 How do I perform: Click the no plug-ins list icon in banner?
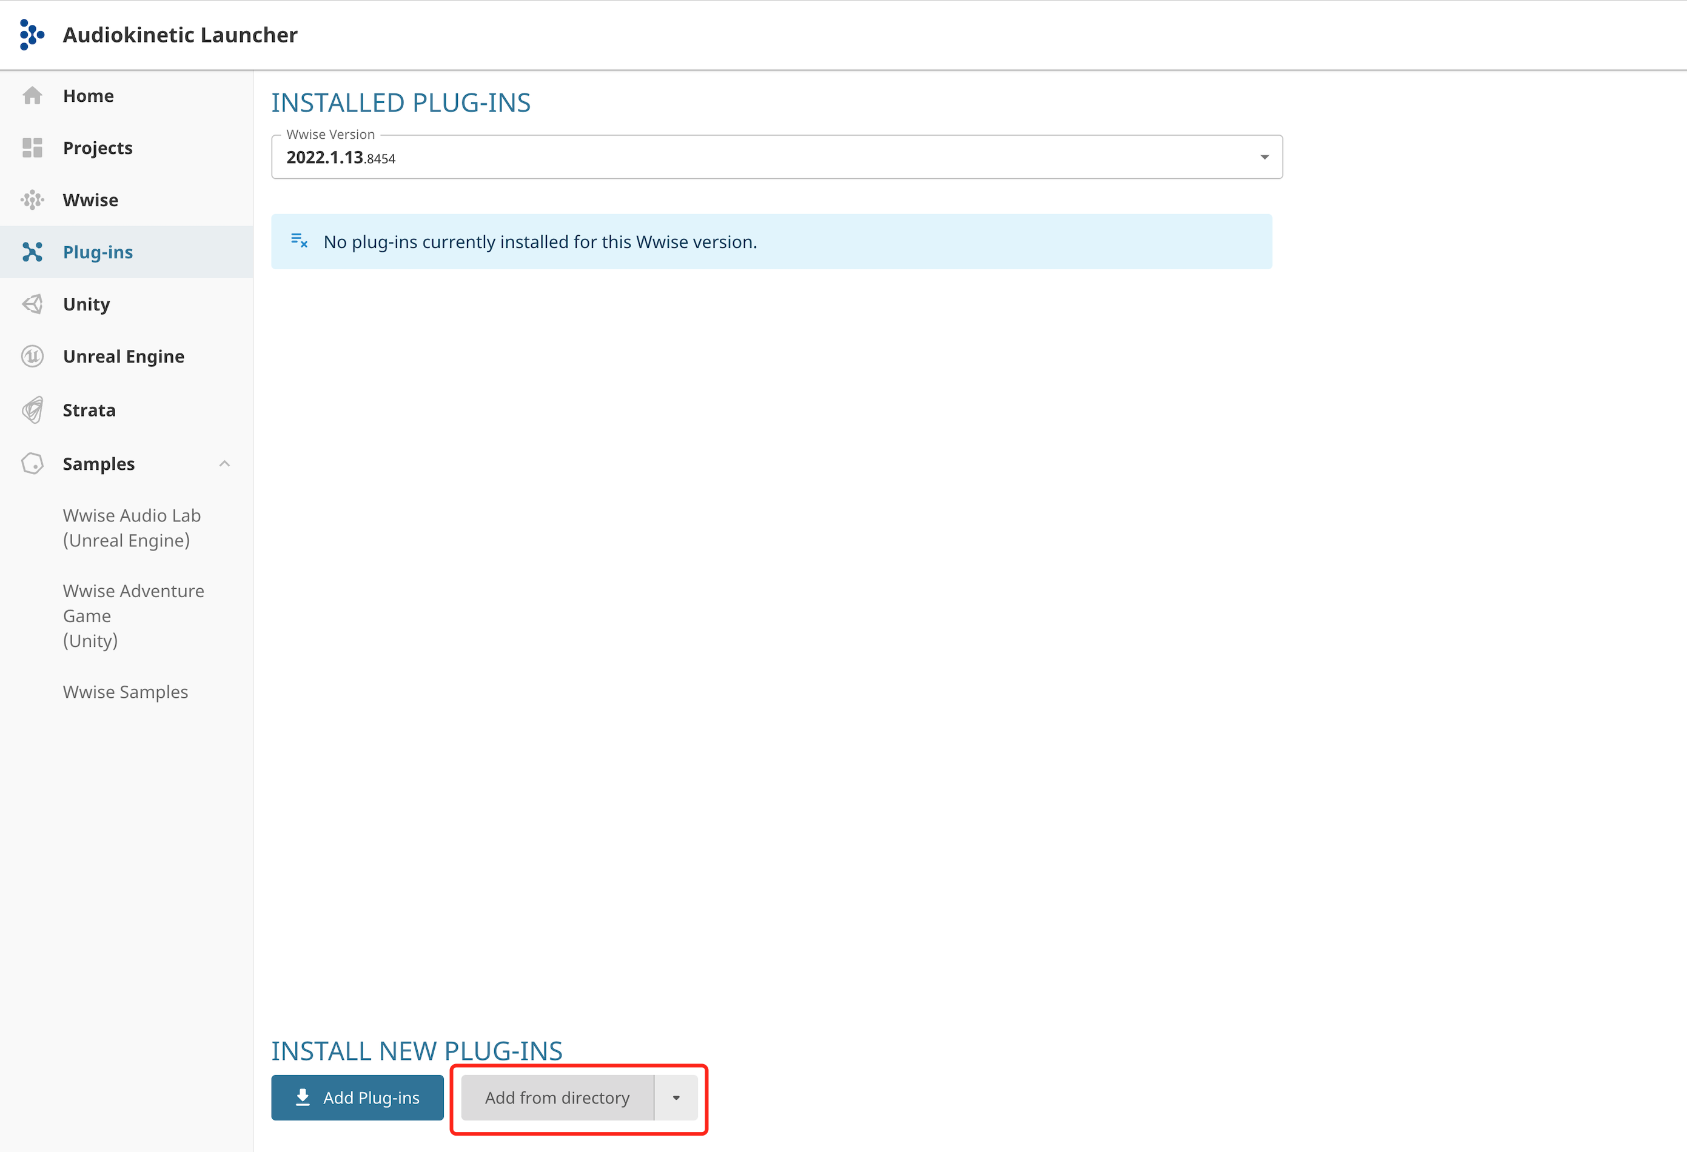(x=299, y=240)
